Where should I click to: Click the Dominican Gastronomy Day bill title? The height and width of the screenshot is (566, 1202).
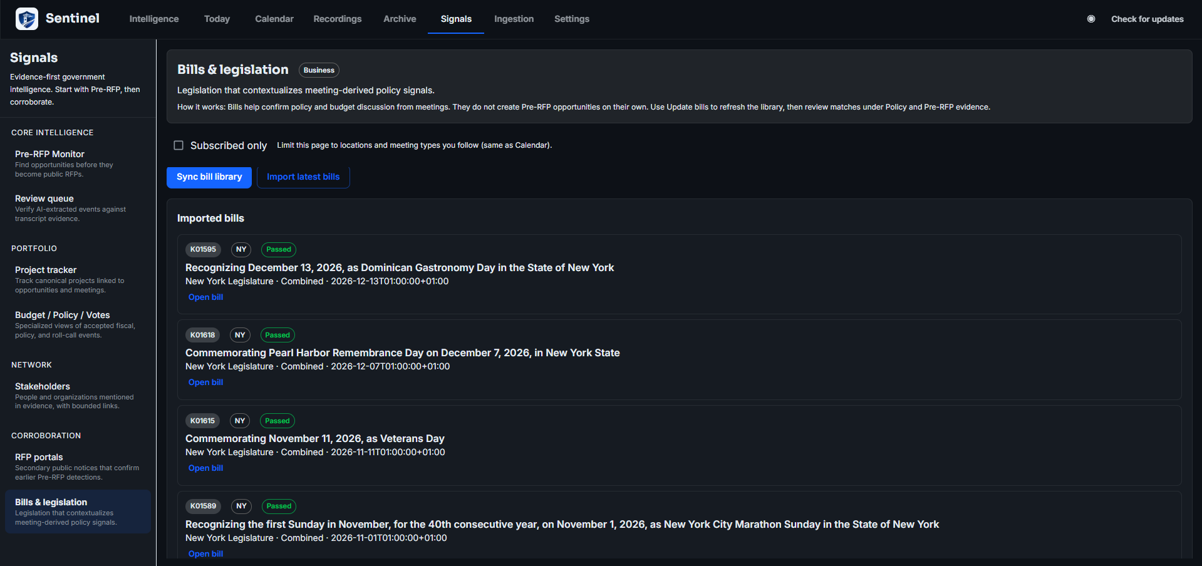pos(400,267)
